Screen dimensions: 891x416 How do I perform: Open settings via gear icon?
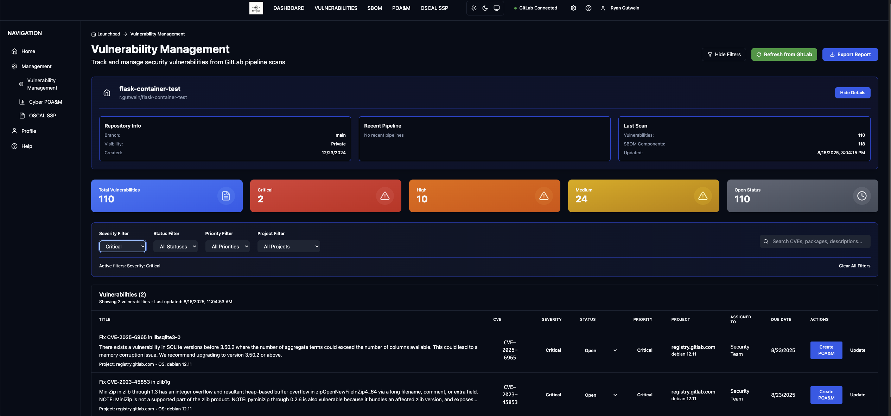(x=573, y=8)
